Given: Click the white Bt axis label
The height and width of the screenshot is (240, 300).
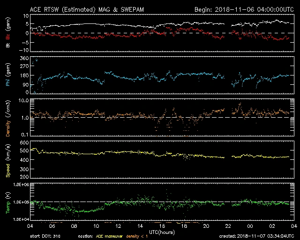Looking at the screenshot, I should (x=8, y=45).
